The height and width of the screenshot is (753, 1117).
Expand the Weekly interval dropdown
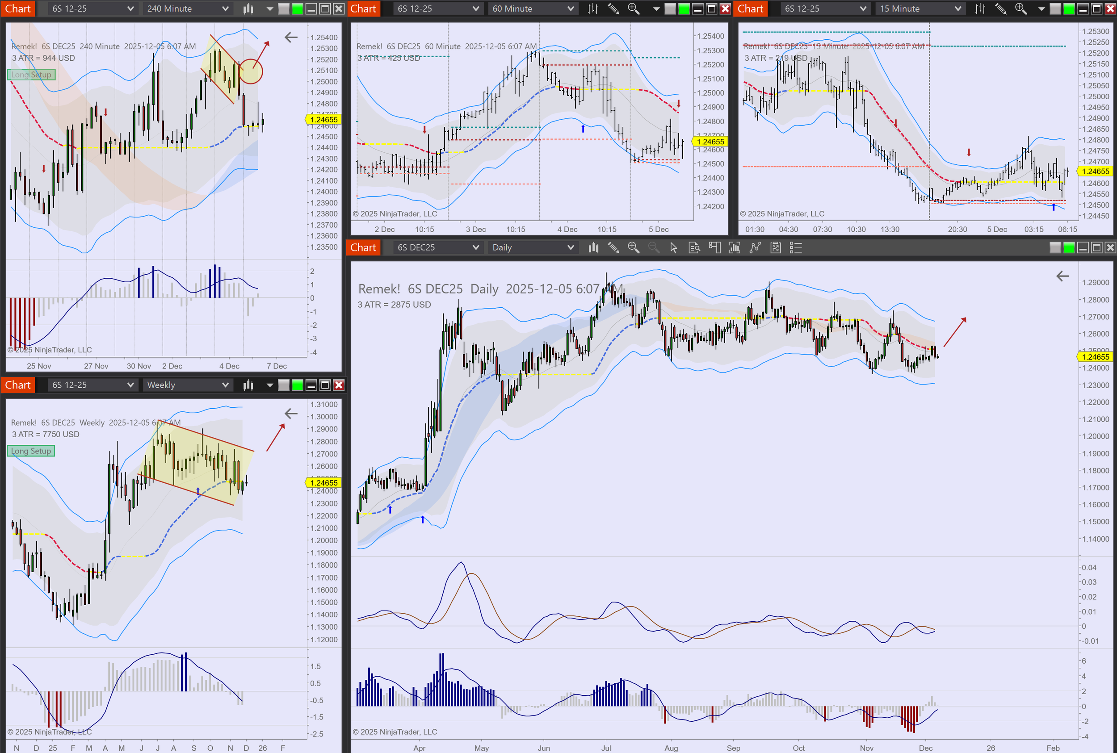coord(225,385)
